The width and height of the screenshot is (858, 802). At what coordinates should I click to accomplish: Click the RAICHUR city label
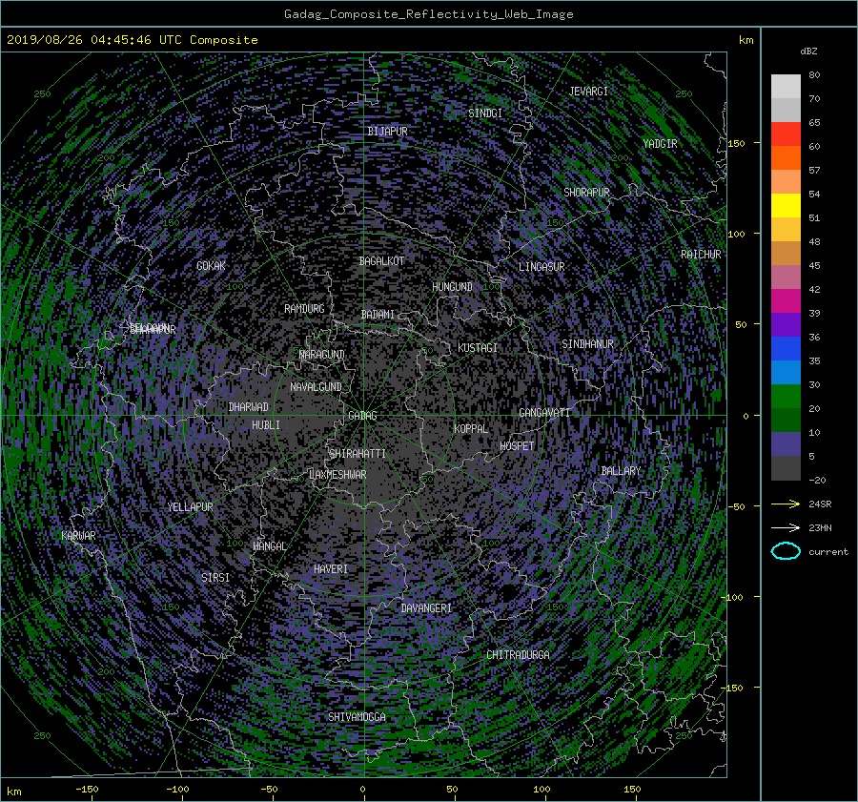701,255
